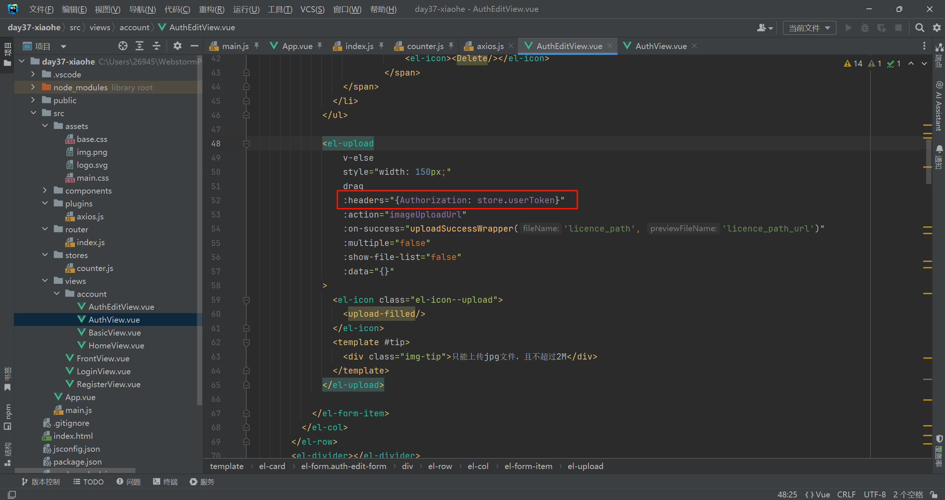Open the 文件(F) menu
Screen dimensions: 945x500
point(41,9)
